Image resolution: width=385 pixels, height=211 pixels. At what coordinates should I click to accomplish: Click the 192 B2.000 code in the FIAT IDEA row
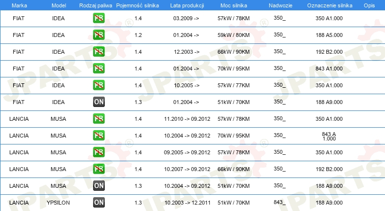[329, 52]
